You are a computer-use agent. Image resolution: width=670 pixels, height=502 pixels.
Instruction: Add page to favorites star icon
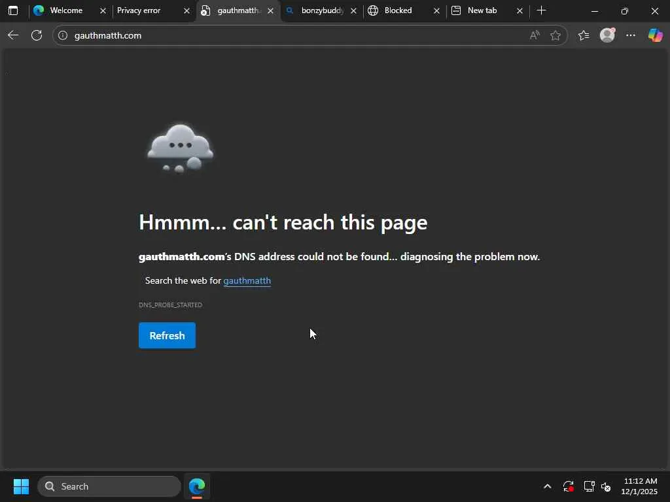pyautogui.click(x=555, y=35)
